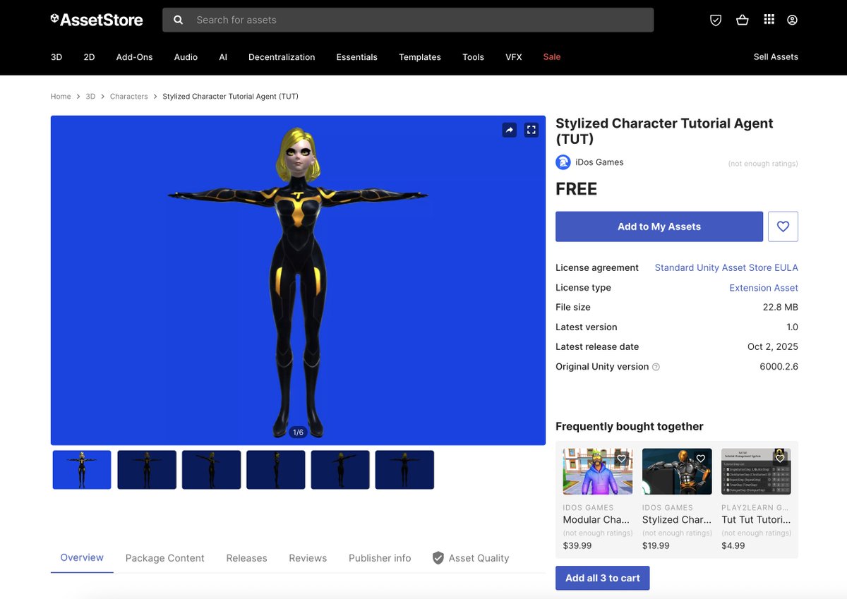This screenshot has height=599, width=847.
Task: Click the iDos Games publisher avatar
Action: 563,162
